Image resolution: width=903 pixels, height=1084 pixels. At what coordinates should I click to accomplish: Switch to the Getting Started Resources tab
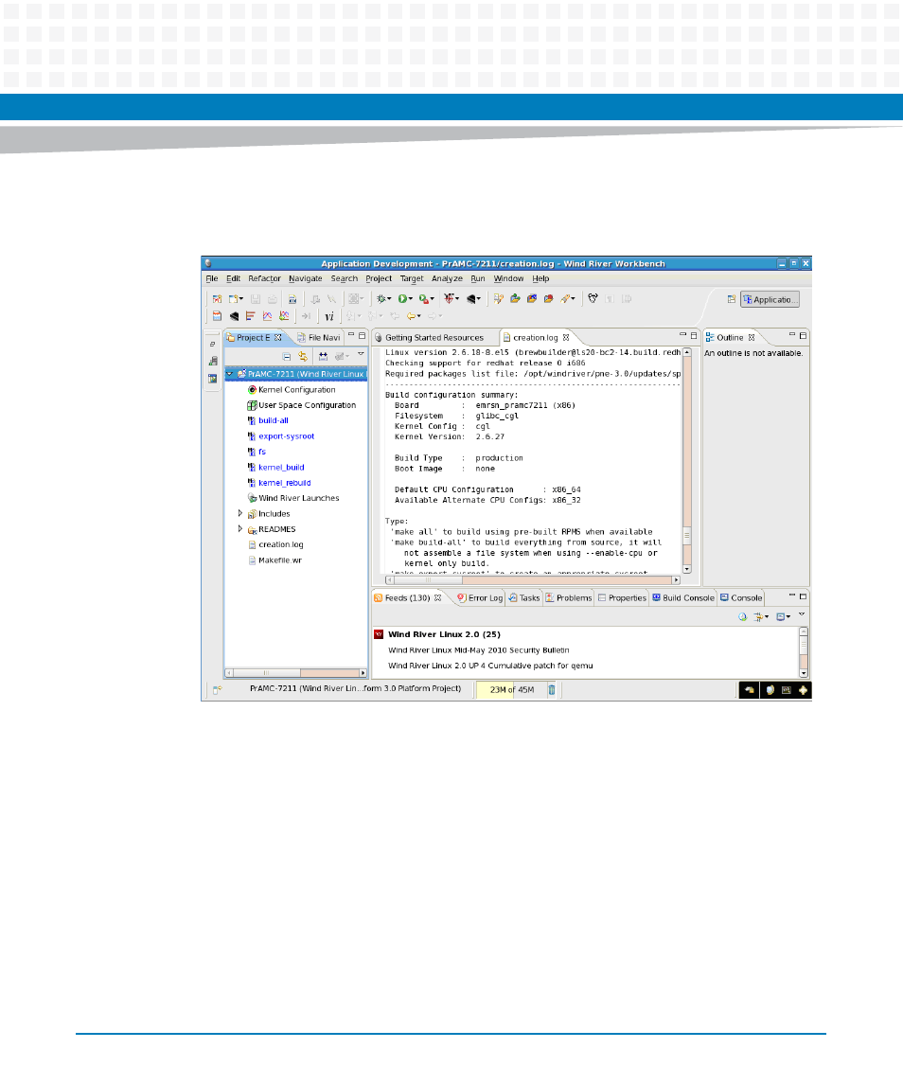434,337
